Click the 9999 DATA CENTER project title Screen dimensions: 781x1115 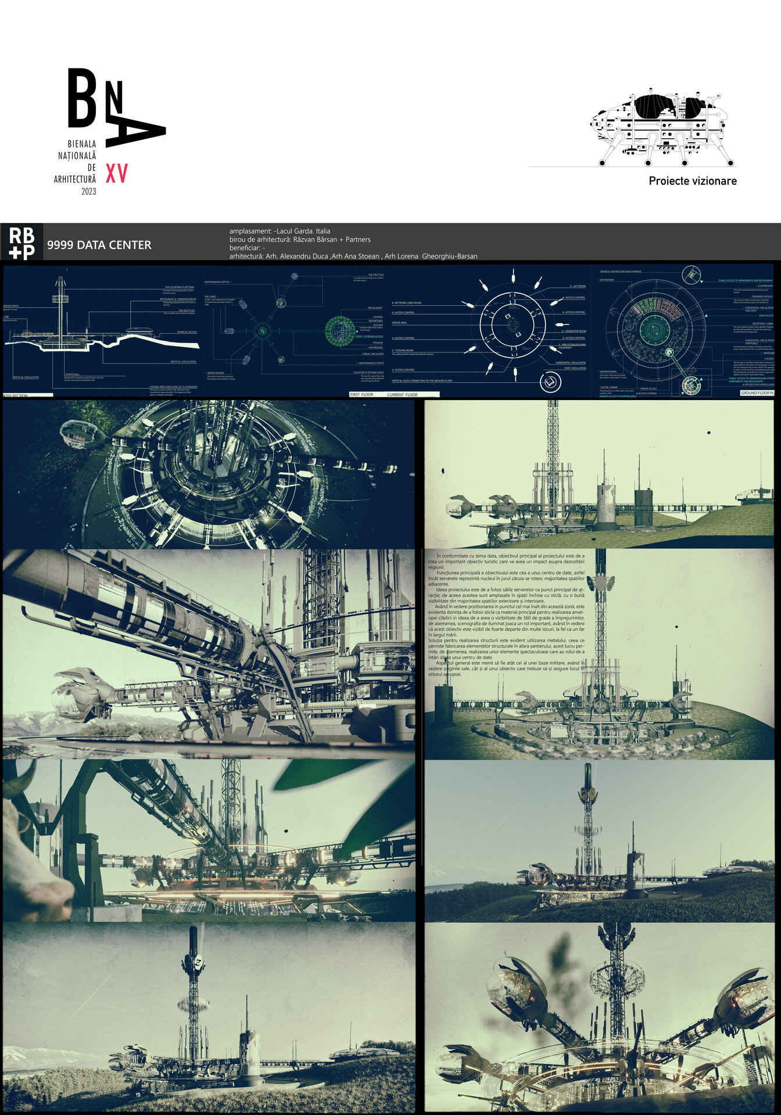pos(99,245)
